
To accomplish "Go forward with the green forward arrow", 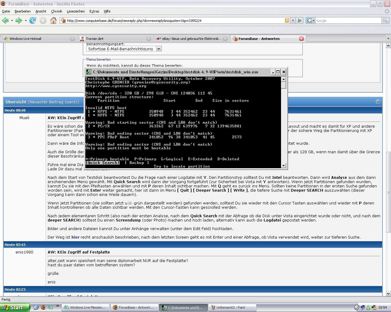I will 19,20.
